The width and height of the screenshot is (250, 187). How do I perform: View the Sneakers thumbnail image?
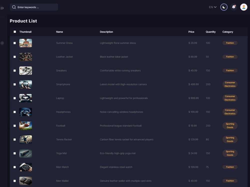(25, 71)
